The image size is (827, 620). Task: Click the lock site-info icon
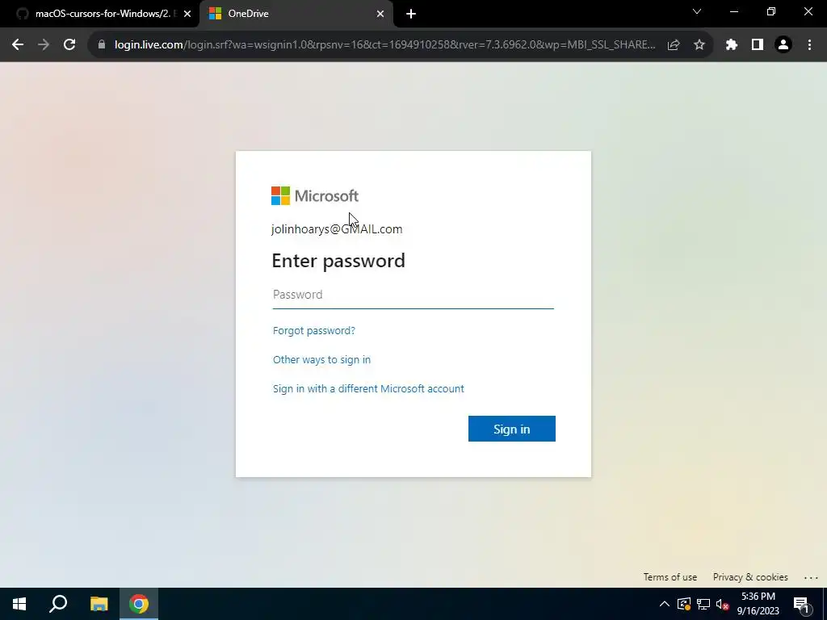[102, 45]
